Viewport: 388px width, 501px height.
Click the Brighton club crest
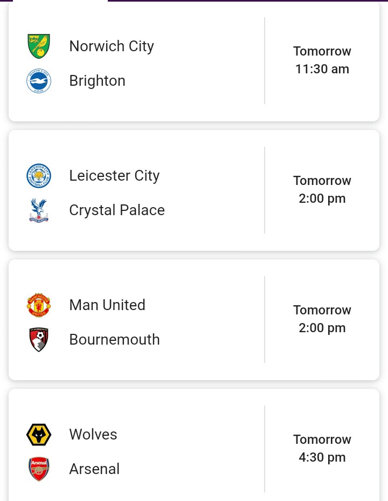[x=39, y=81]
